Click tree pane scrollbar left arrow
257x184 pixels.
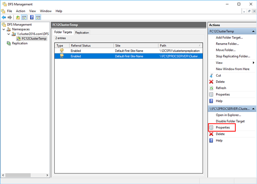point(3,175)
